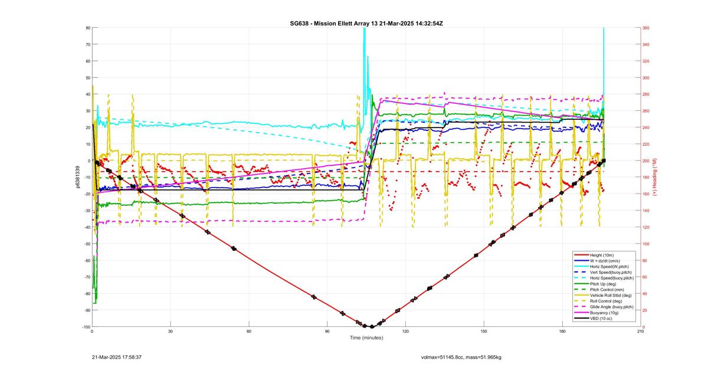The image size is (708, 367).
Task: Click tick label '210' on Time axis
Action: pos(640,331)
